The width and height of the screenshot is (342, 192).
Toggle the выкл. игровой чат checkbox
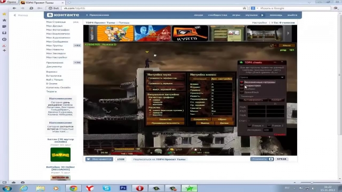click(x=150, y=90)
